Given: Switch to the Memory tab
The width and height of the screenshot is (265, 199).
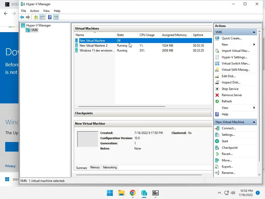Looking at the screenshot, I should tap(95, 167).
